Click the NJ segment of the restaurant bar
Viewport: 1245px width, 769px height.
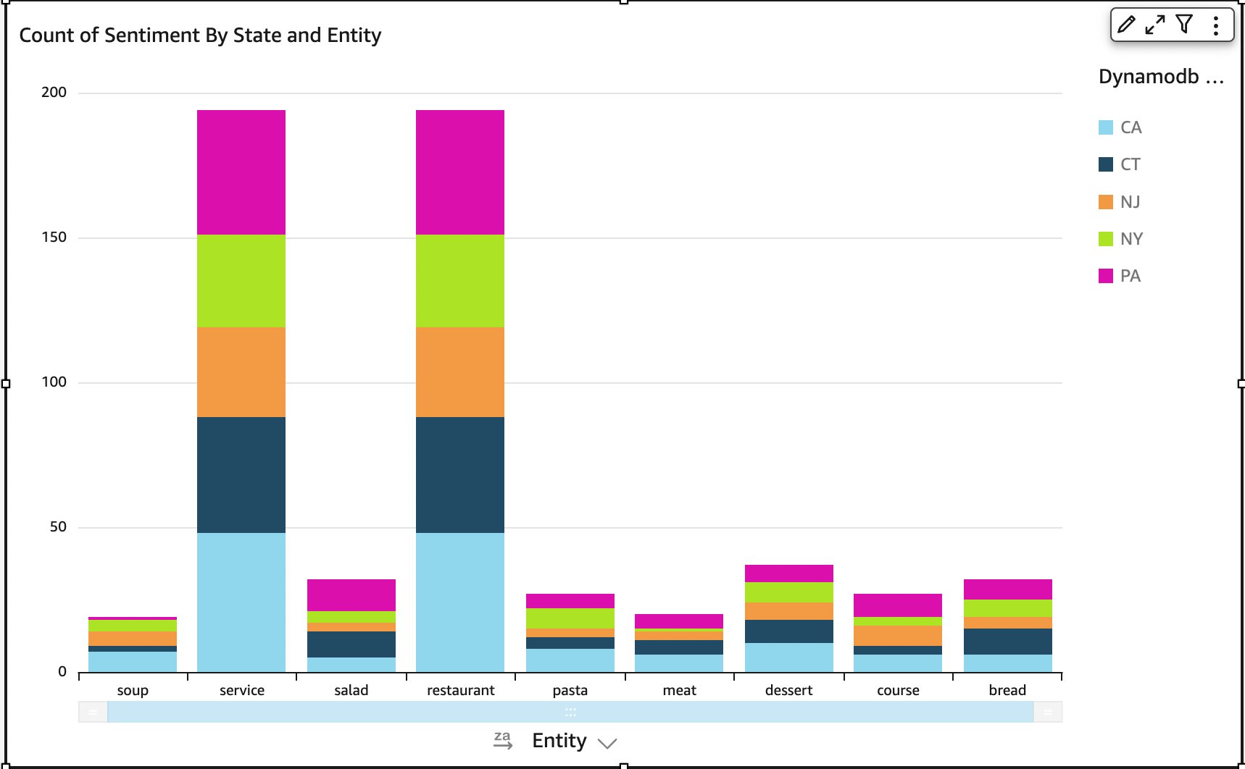pos(460,372)
